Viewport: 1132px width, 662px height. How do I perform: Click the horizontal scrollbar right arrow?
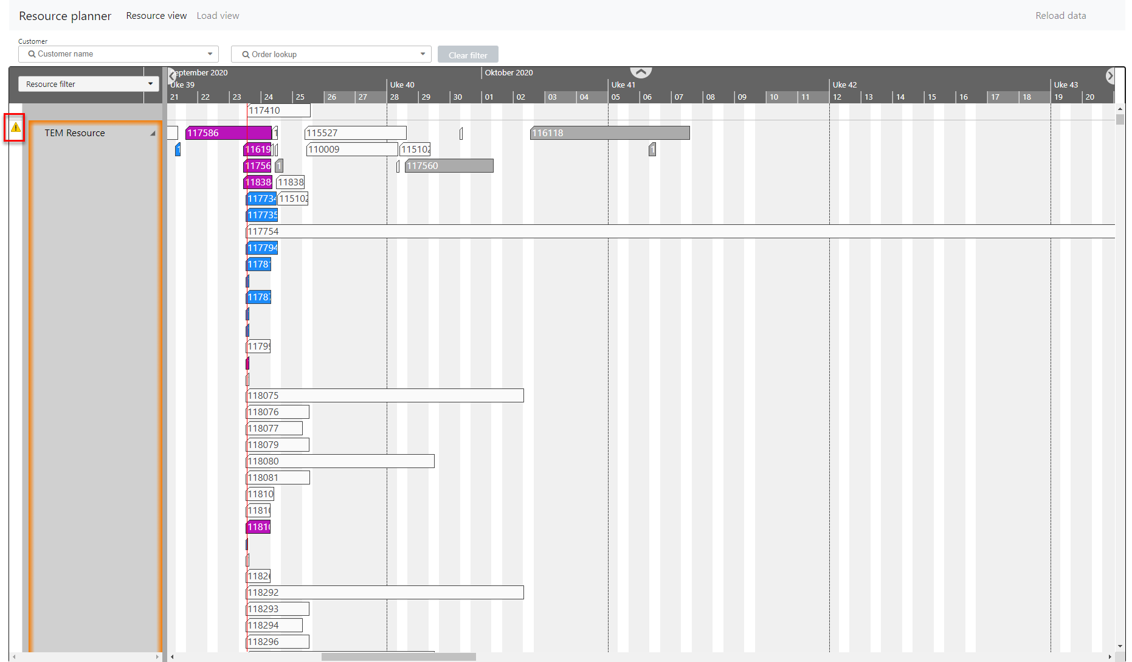tap(1110, 657)
